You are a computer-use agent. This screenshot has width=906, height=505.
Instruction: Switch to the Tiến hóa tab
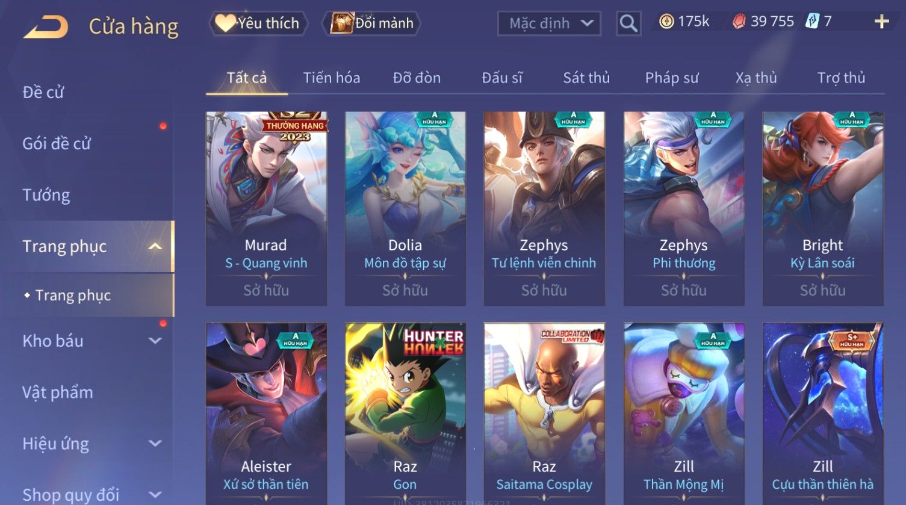pos(332,78)
